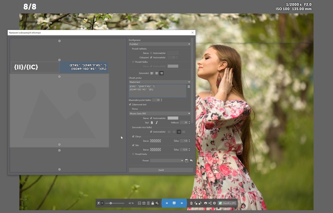The image size is (333, 213).
Task: Toggle Barva Automatická checkbox under Pozadí náhledu
Action: click(151, 53)
